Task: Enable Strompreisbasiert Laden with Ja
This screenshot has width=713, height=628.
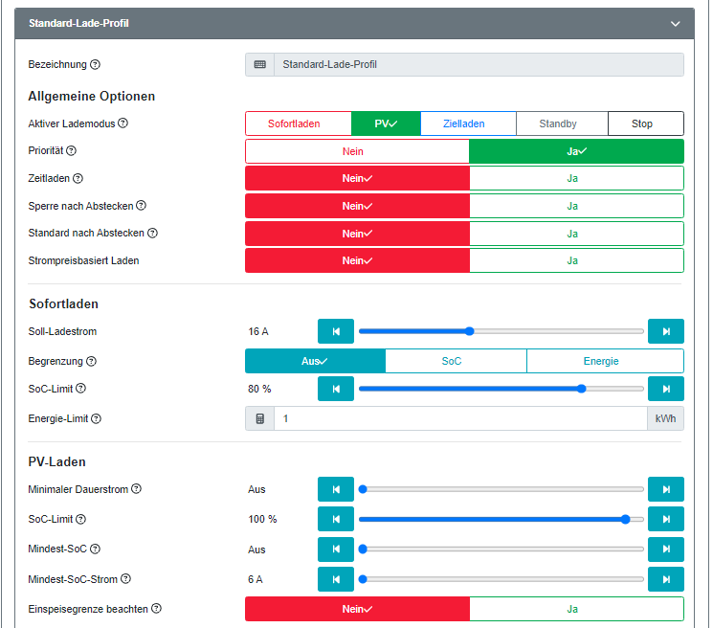Action: 576,260
